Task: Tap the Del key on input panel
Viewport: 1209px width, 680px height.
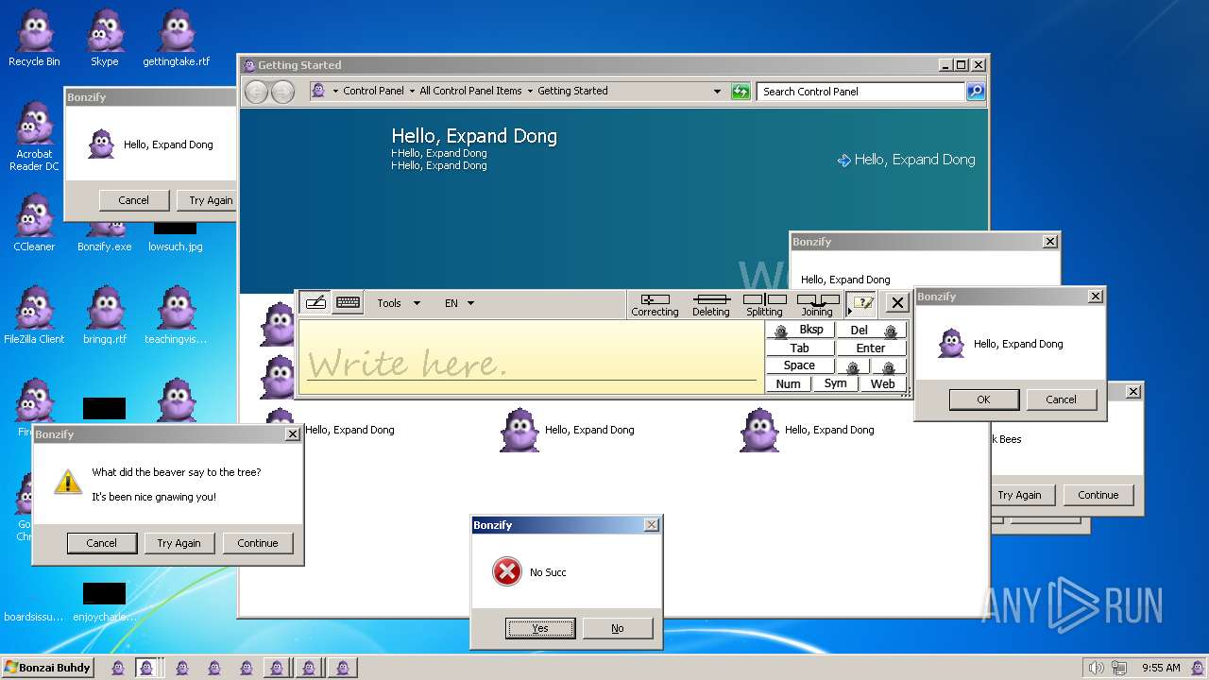Action: coord(872,331)
